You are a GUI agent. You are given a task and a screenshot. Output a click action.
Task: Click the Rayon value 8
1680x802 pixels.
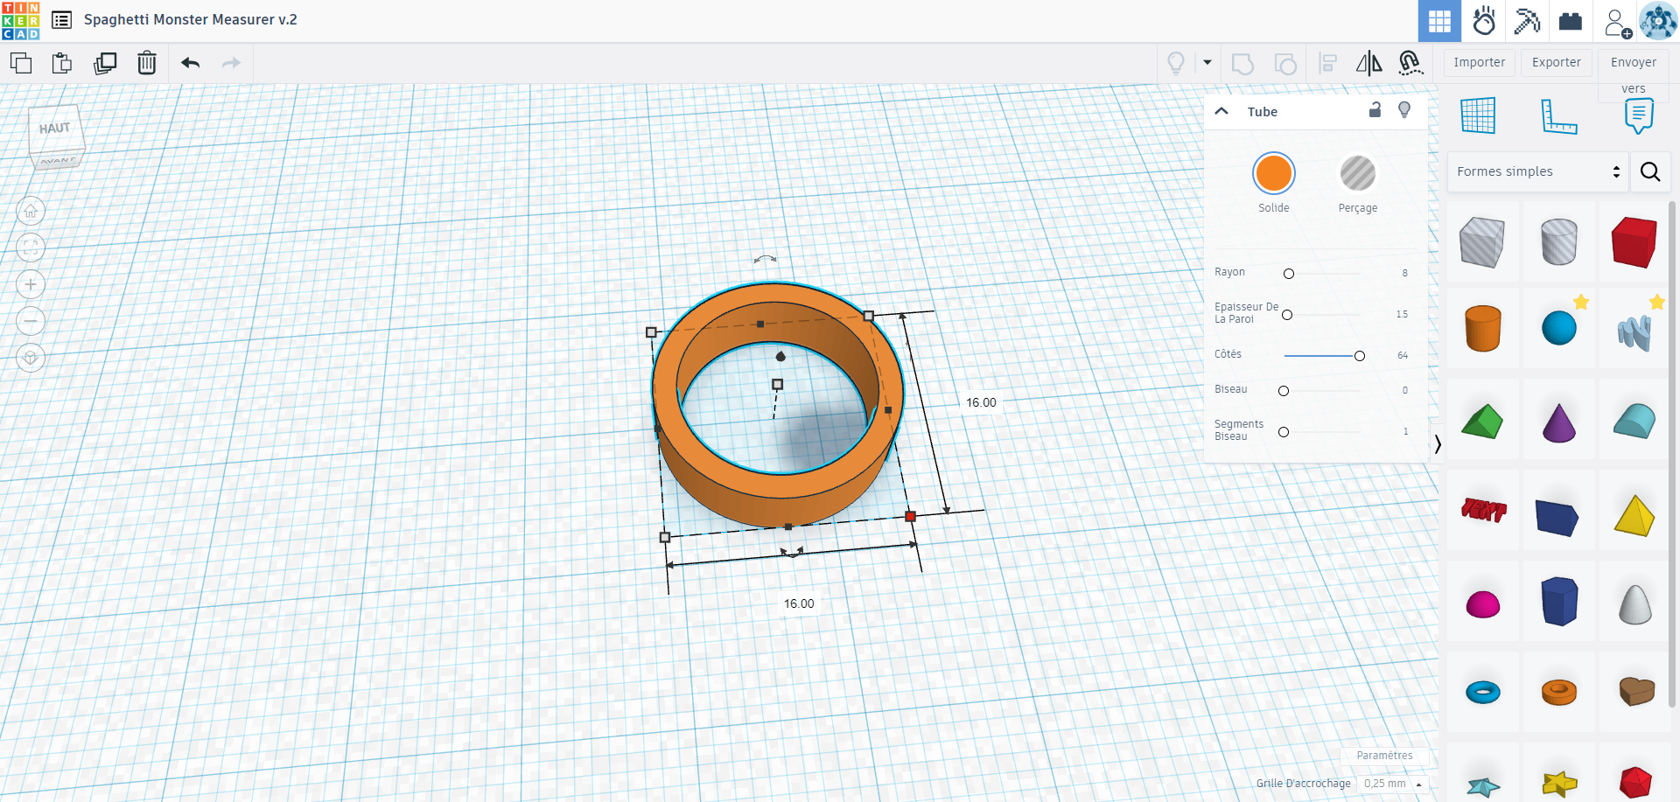pyautogui.click(x=1404, y=273)
